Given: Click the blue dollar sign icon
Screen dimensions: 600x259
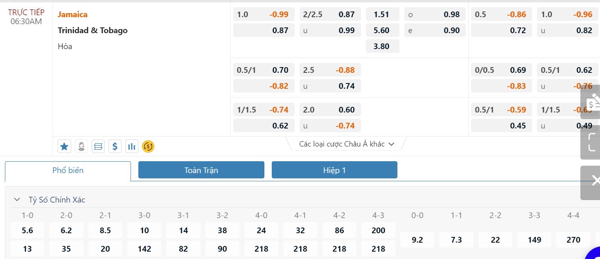Looking at the screenshot, I should tap(115, 146).
